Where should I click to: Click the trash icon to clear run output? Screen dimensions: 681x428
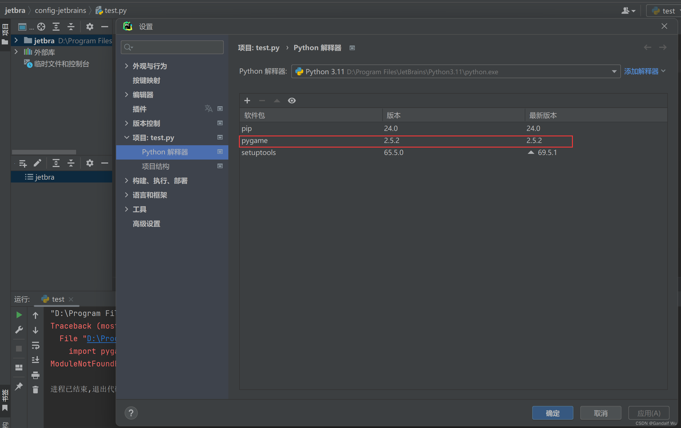pyautogui.click(x=35, y=390)
